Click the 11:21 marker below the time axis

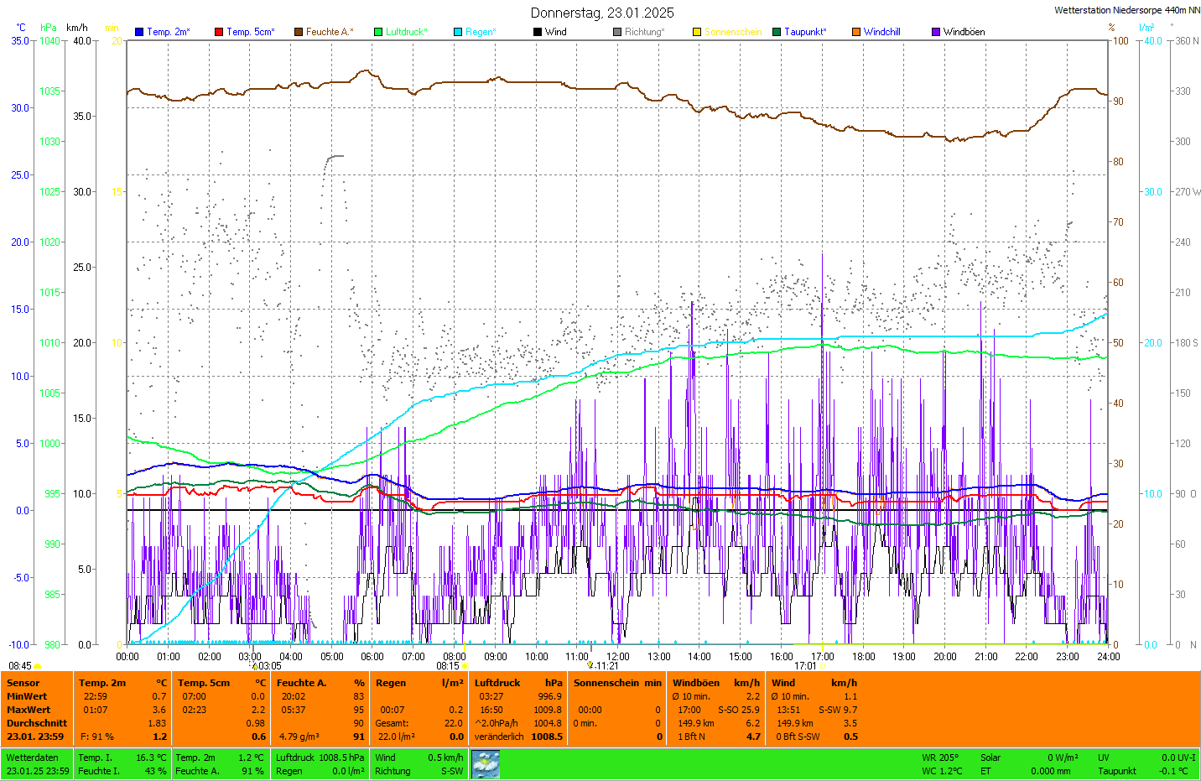pyautogui.click(x=606, y=666)
